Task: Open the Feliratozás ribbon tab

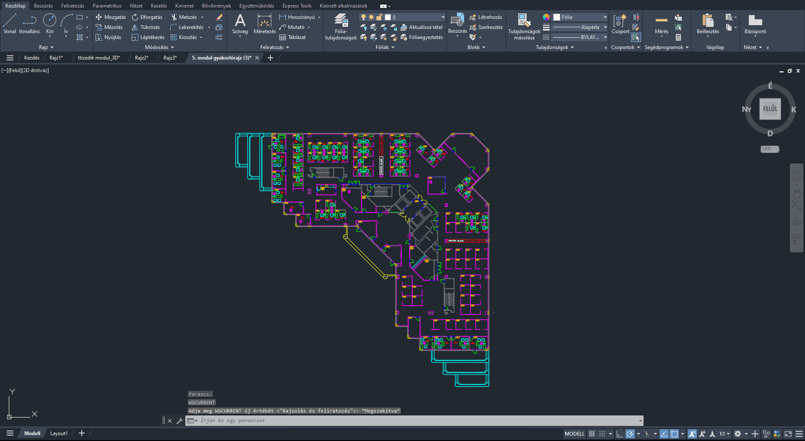Action: 73,6
